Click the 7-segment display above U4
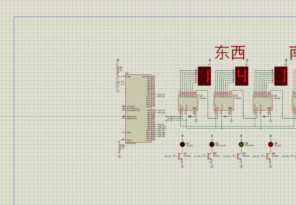This screenshot has height=205, width=296. [281, 76]
